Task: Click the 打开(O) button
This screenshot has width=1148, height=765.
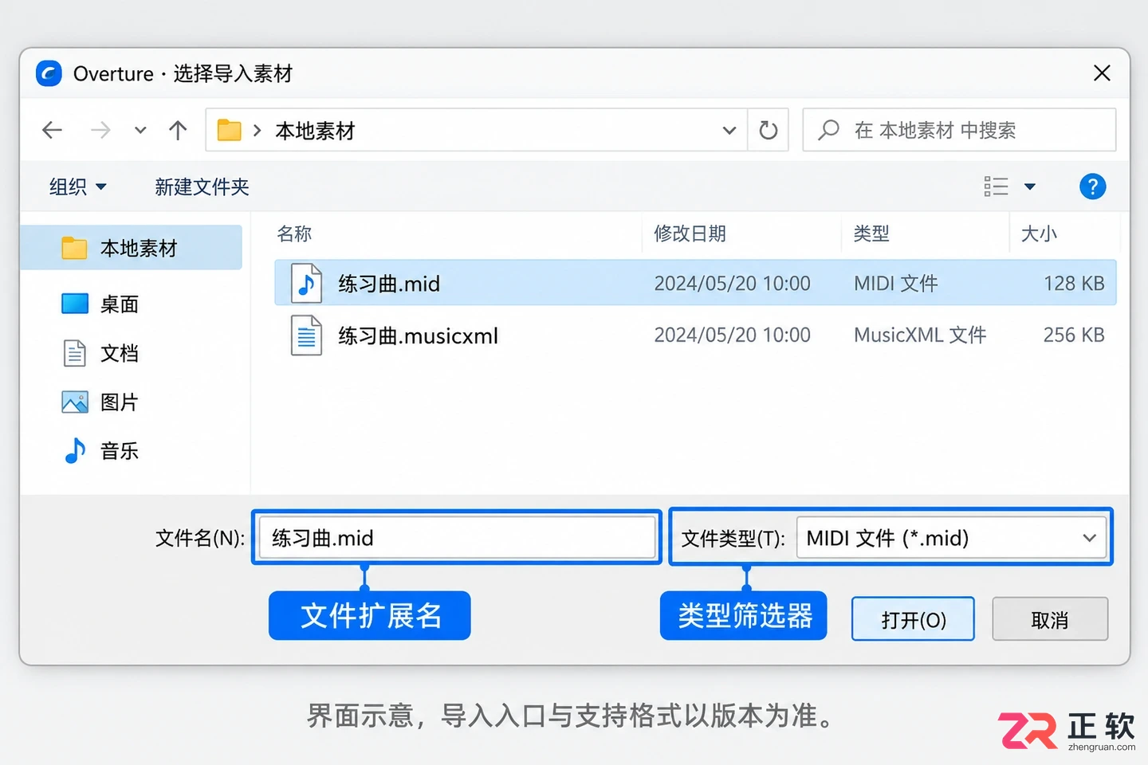Action: click(x=913, y=619)
